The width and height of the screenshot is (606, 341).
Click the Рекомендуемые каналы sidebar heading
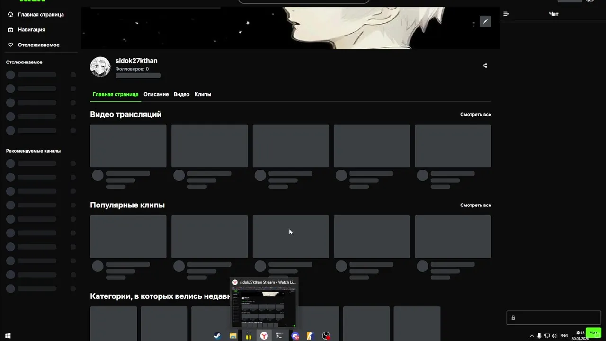point(33,151)
